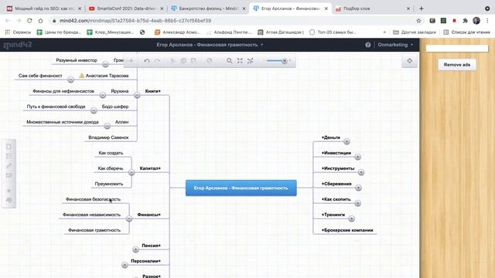Image resolution: width=495 pixels, height=278 pixels.
Task: Select the central Егор Арсланов node
Action: [x=241, y=188]
